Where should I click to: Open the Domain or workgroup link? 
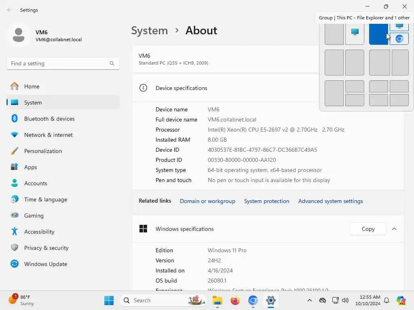207,201
